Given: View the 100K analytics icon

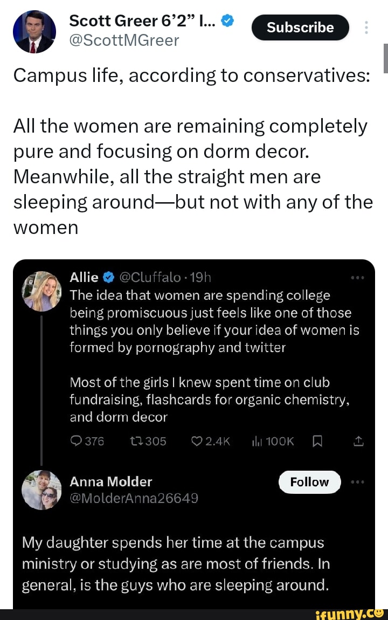Looking at the screenshot, I should point(257,442).
